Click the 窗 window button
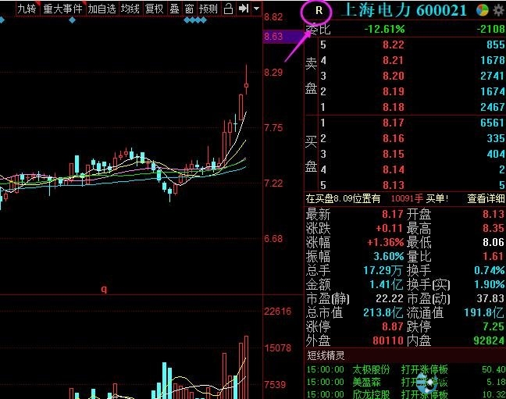 point(189,9)
